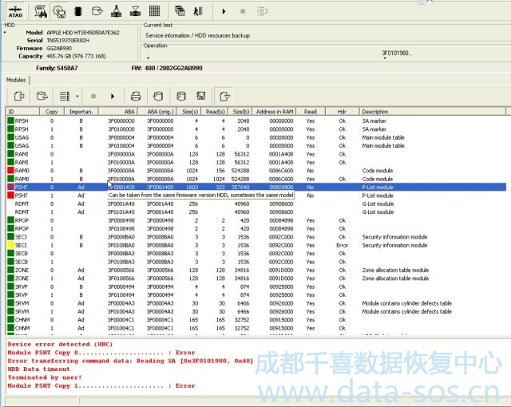Viewport: 511px width, 407px height.
Task: Select the compass-over-platters icon
Action: click(116, 12)
